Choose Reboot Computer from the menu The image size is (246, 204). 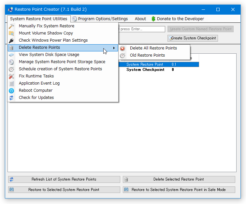(x=63, y=90)
